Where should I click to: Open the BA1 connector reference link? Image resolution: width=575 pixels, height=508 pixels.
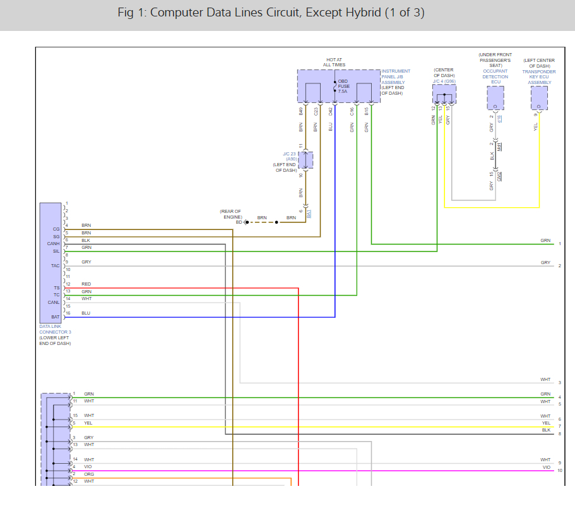[309, 214]
